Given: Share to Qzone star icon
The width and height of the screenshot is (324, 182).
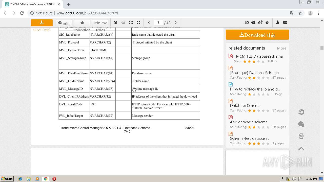Looking at the screenshot, I should [x=267, y=22].
